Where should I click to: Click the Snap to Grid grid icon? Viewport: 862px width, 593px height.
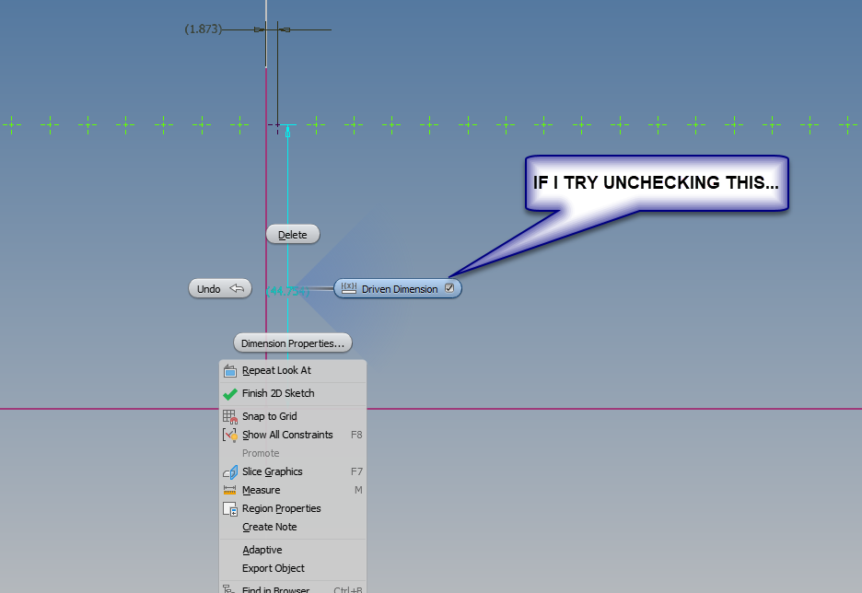tap(228, 416)
